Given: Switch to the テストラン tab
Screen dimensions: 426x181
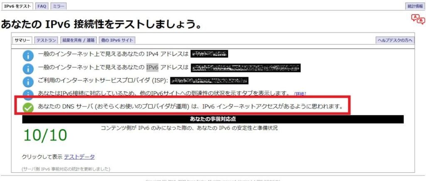Looking at the screenshot, I should [46, 40].
